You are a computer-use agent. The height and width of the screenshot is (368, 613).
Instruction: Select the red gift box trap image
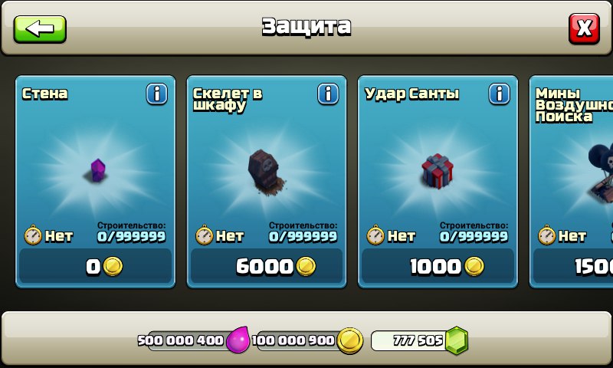(x=437, y=171)
